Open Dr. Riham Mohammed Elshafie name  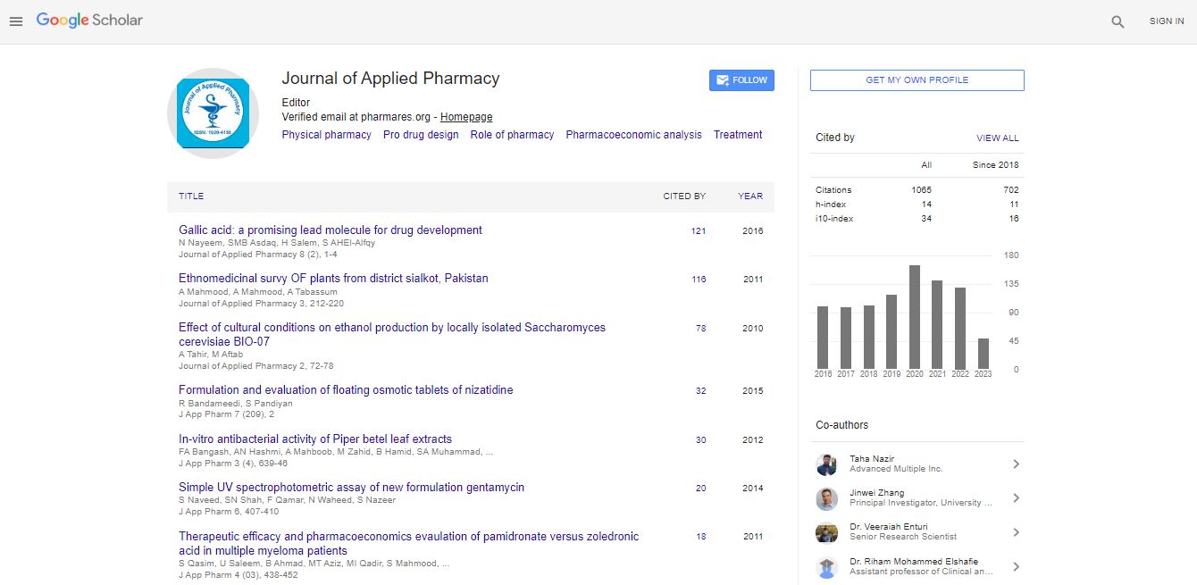coord(912,561)
